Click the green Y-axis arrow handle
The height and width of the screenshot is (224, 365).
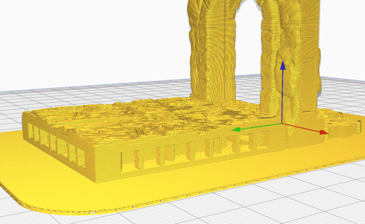tap(237, 130)
